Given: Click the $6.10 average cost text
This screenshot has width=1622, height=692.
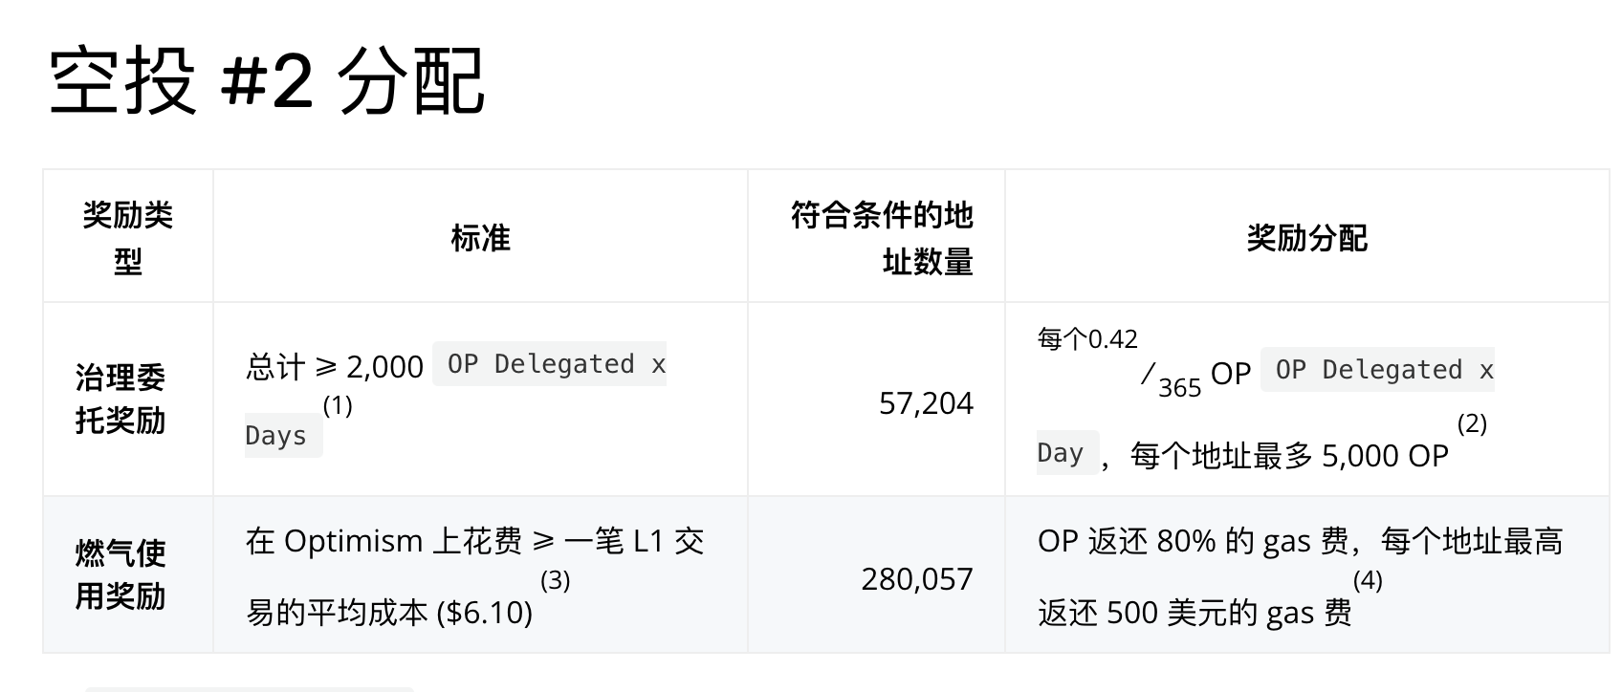Looking at the screenshot, I should click(x=484, y=613).
